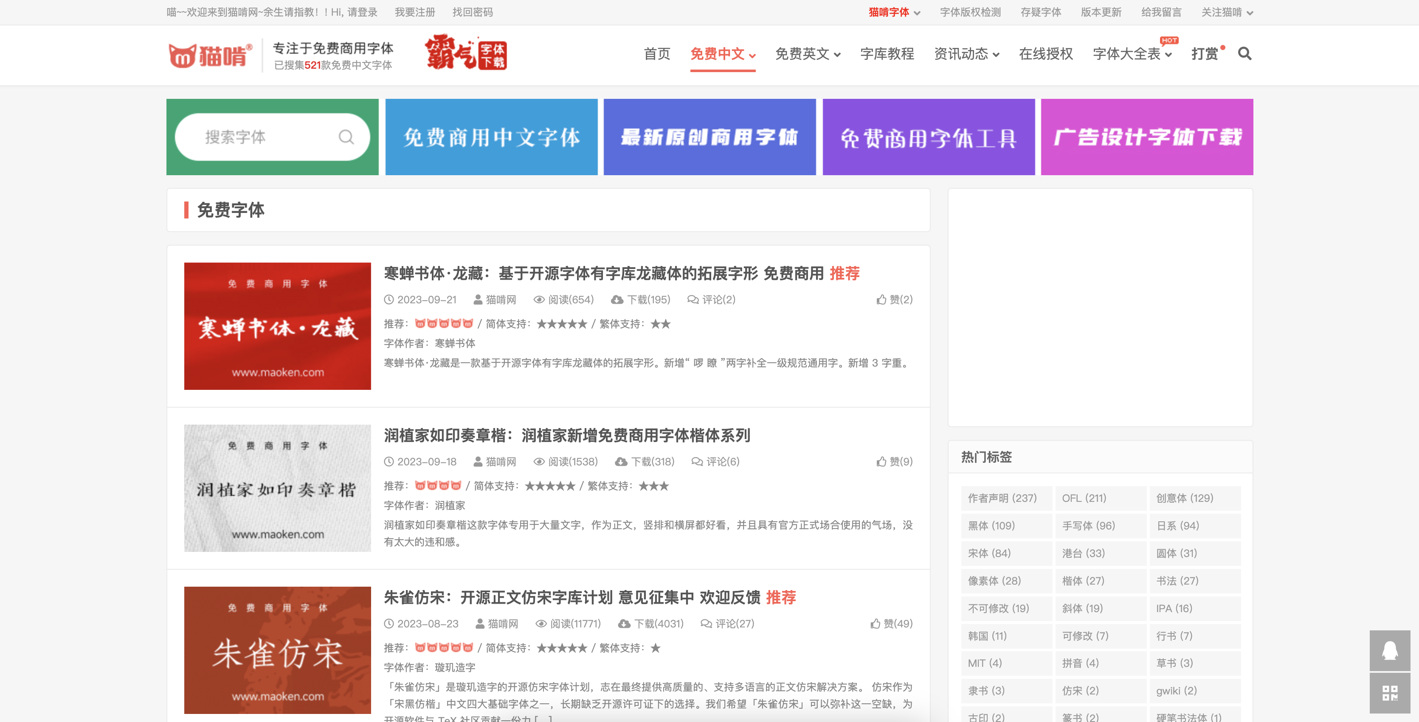
Task: Click the 找回密码 link
Action: 473,12
